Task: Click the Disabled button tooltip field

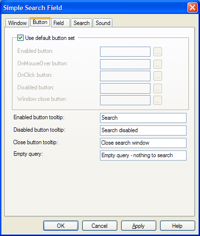Action: coord(143,130)
